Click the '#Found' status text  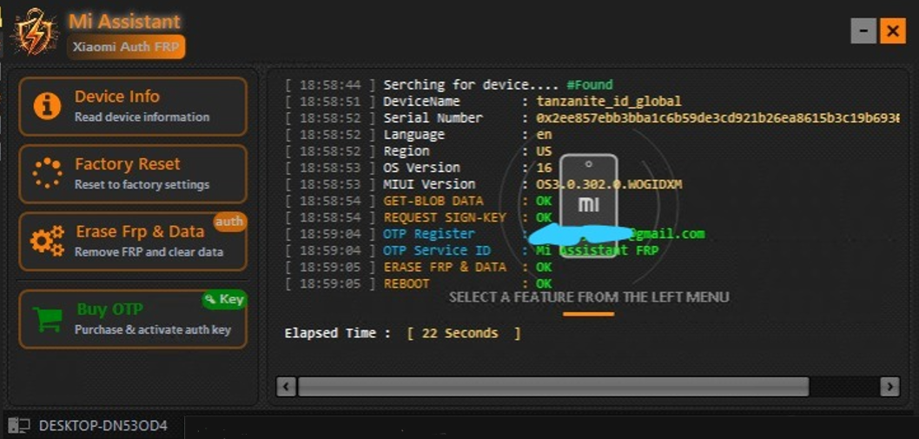(x=590, y=85)
